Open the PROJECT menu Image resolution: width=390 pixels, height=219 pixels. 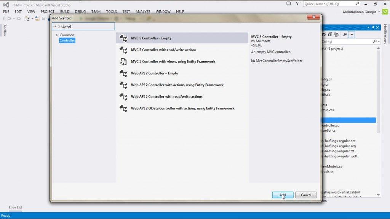click(48, 12)
